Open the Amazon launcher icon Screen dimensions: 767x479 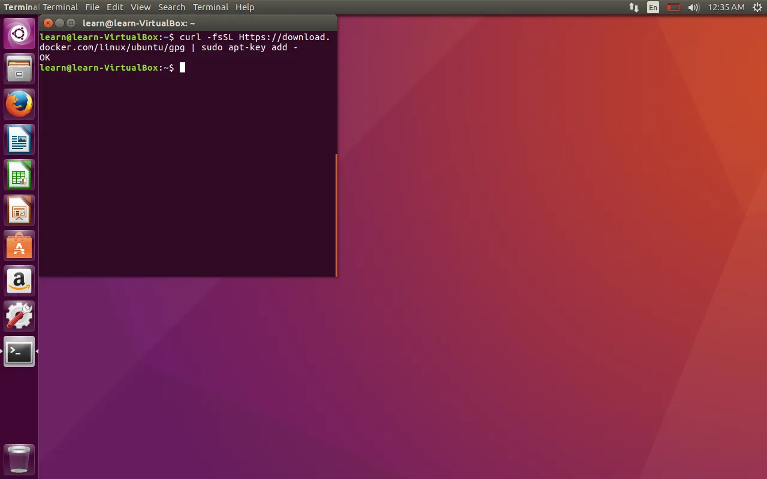(19, 281)
